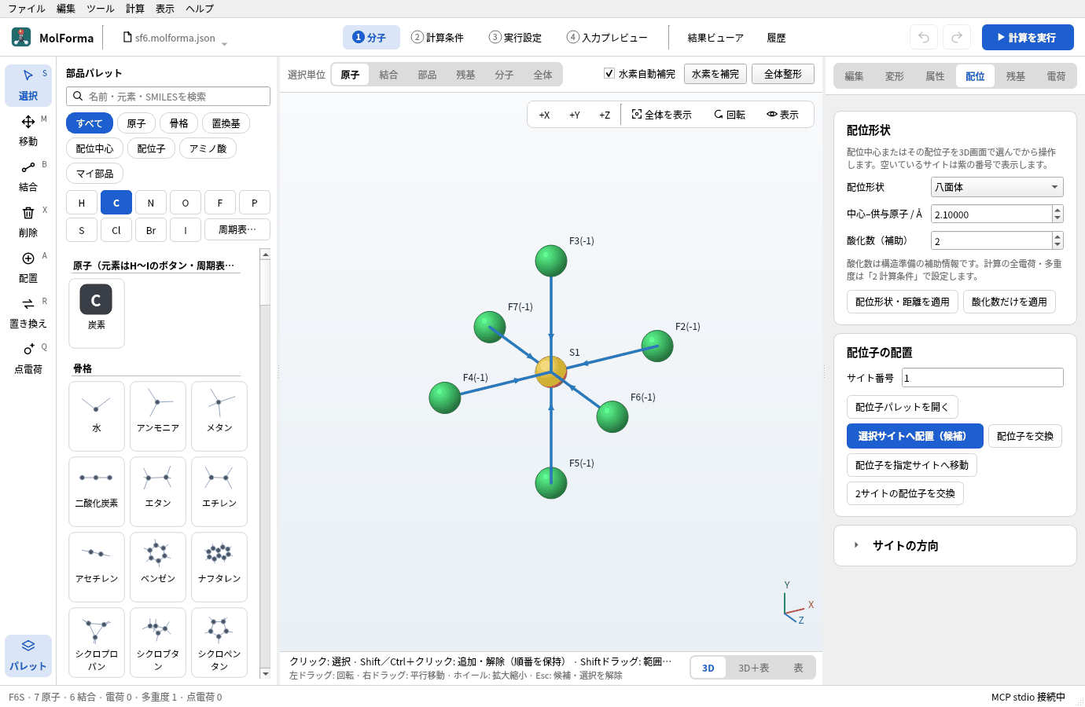The width and height of the screenshot is (1085, 707).
Task: Click the 全体を表示 fit-view button
Action: [x=662, y=115]
